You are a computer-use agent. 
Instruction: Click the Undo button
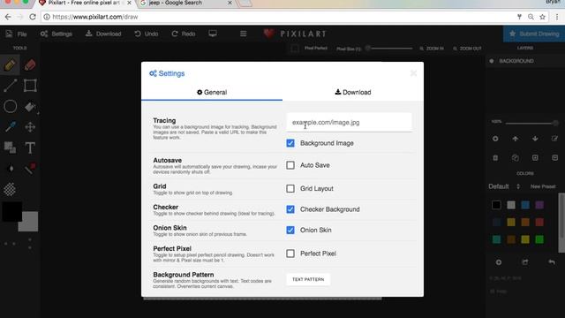tap(147, 34)
